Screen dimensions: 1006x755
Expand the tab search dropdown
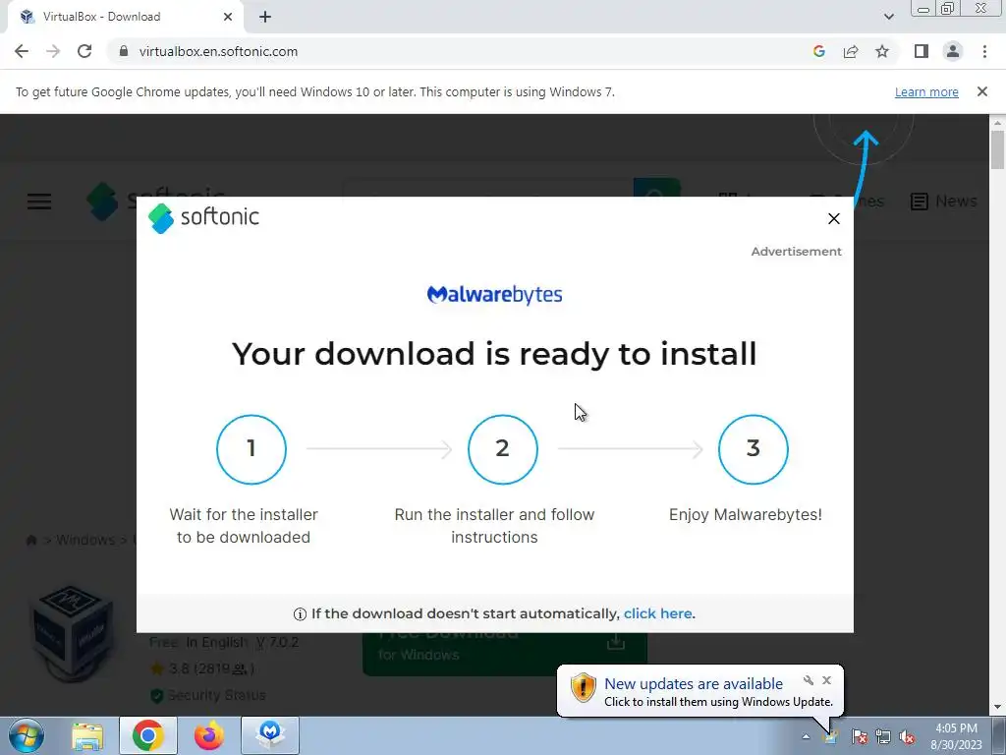(888, 17)
